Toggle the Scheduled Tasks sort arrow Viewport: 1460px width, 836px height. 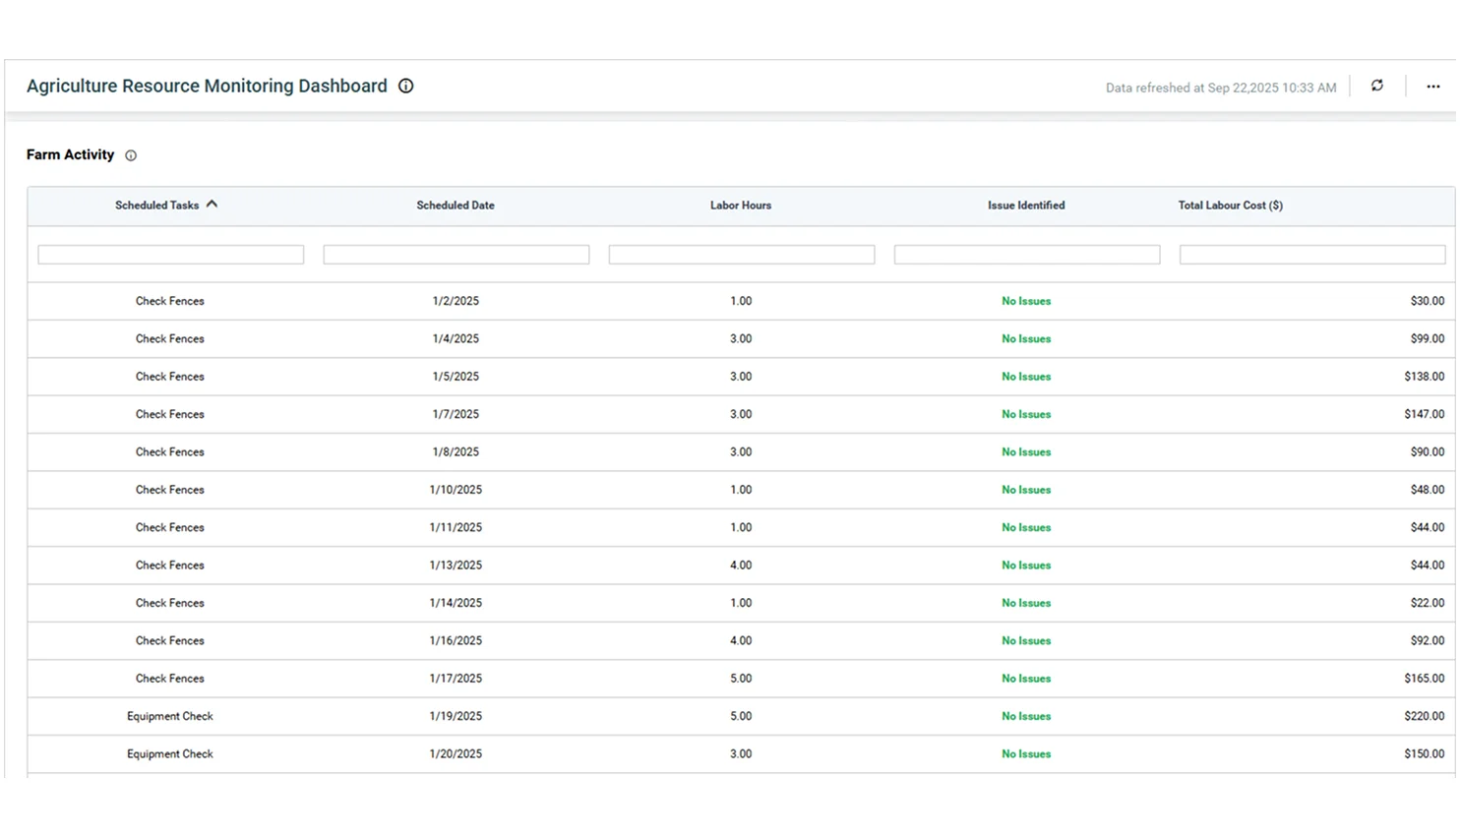pyautogui.click(x=212, y=205)
